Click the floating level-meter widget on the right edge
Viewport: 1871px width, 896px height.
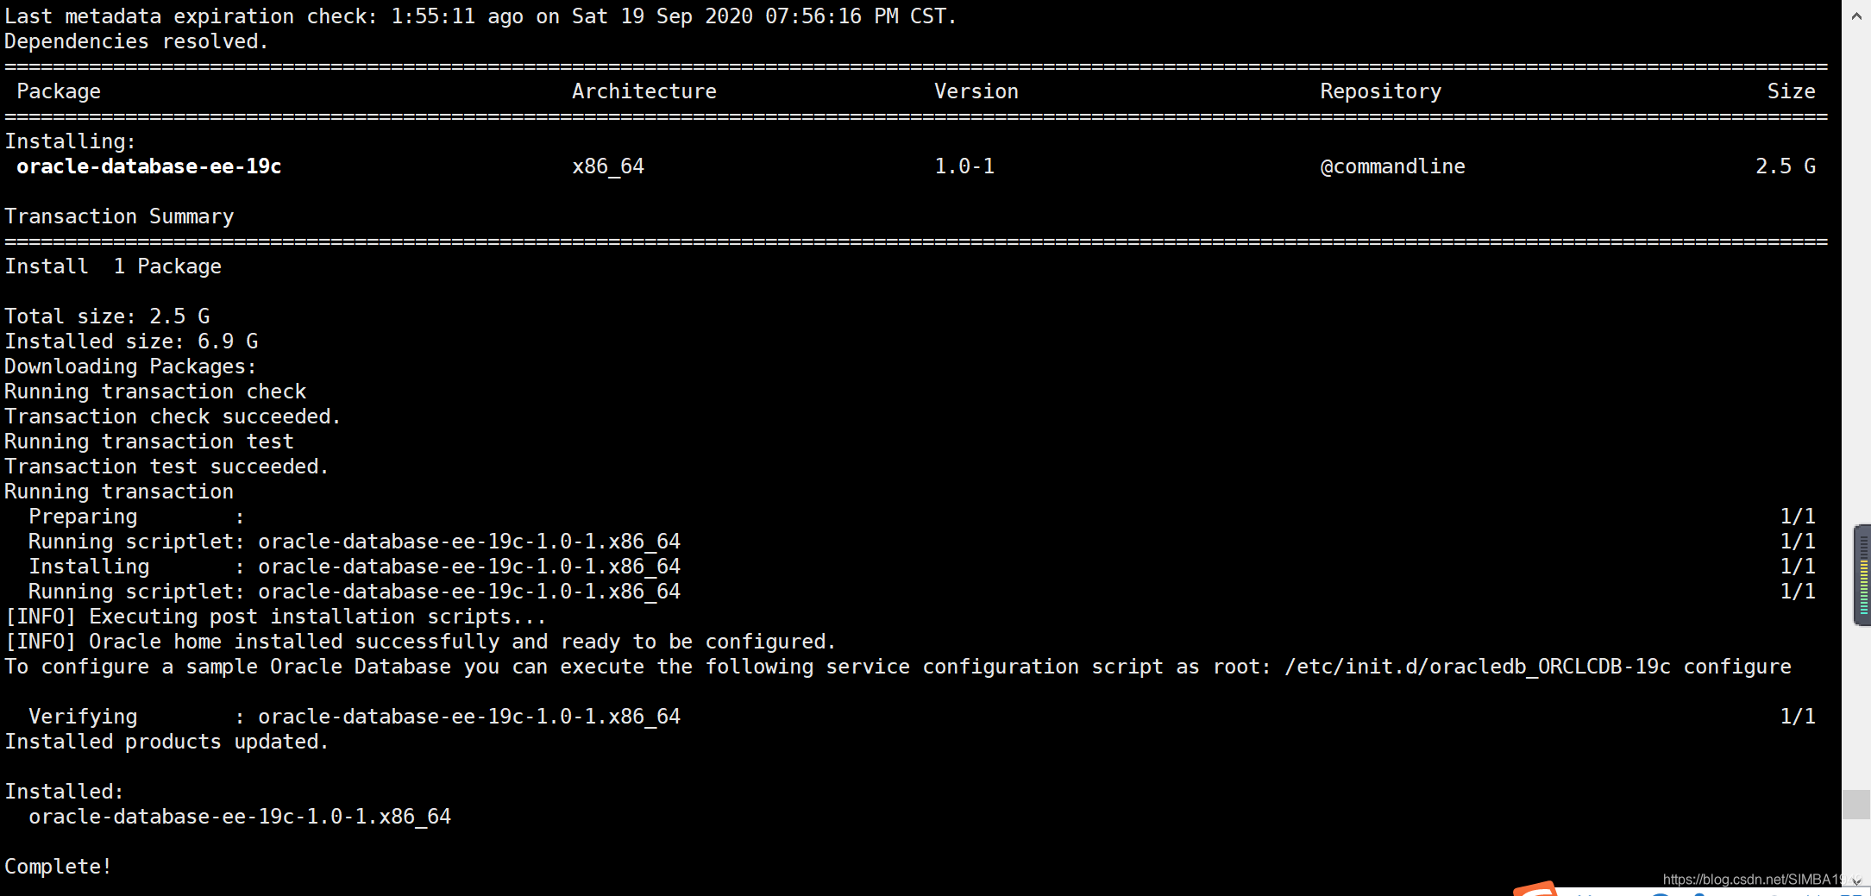tap(1862, 575)
